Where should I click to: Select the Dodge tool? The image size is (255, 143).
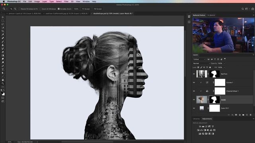[x=3, y=62]
